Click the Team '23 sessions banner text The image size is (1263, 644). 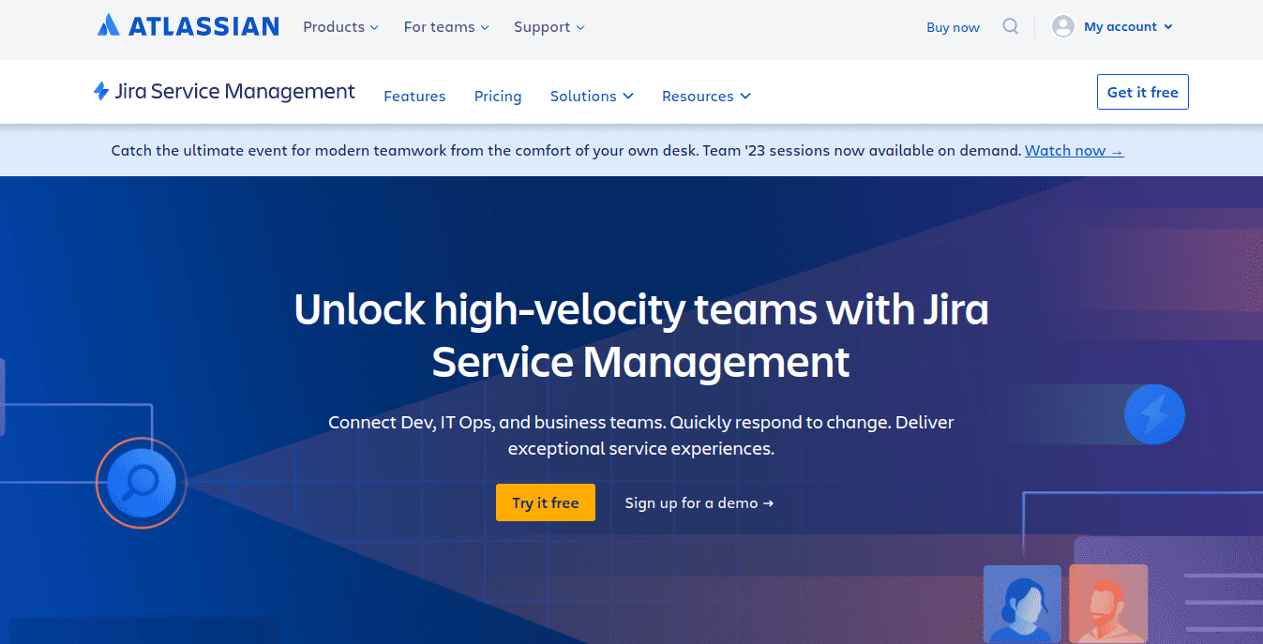(566, 150)
